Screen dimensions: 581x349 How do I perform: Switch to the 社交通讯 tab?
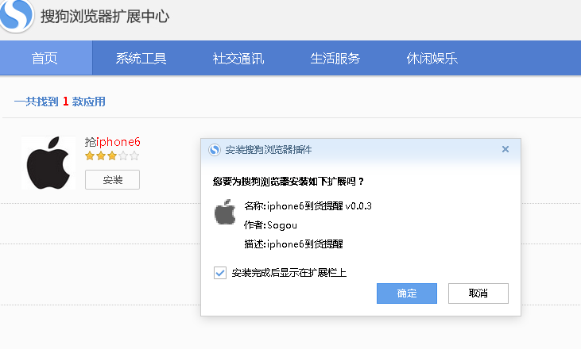point(238,59)
